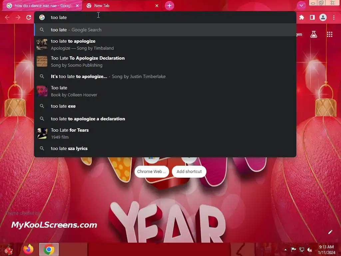Choose 'Too Late for Tears' 1949 film
The height and width of the screenshot is (256, 341).
click(x=165, y=133)
